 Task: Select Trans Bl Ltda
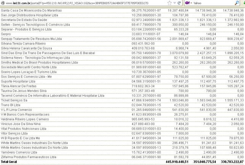click(10, 105)
